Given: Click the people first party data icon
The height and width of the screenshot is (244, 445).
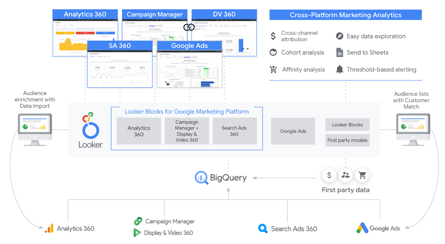Looking at the screenshot, I should click(346, 175).
